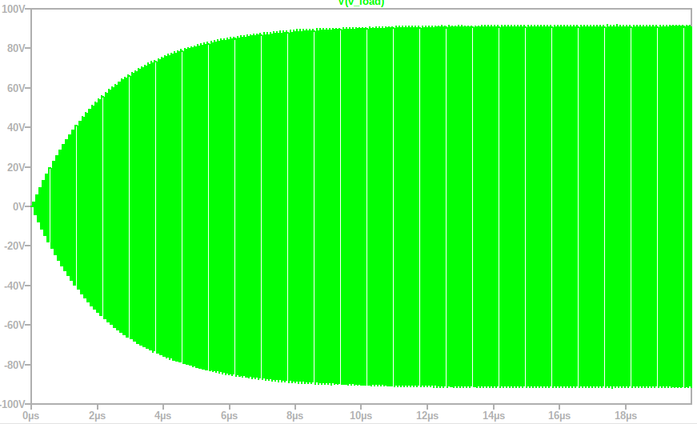Click the 0µs time axis label
This screenshot has width=697, height=424.
pyautogui.click(x=31, y=416)
